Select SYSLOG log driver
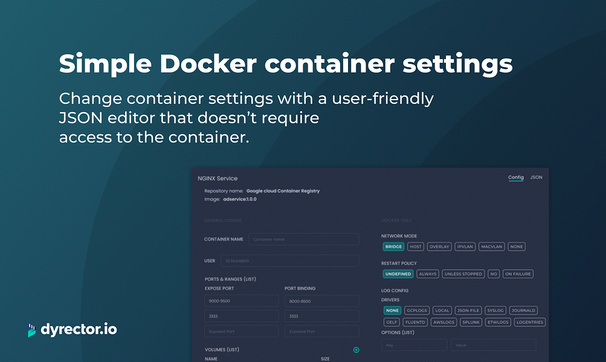The width and height of the screenshot is (606, 362). click(495, 310)
